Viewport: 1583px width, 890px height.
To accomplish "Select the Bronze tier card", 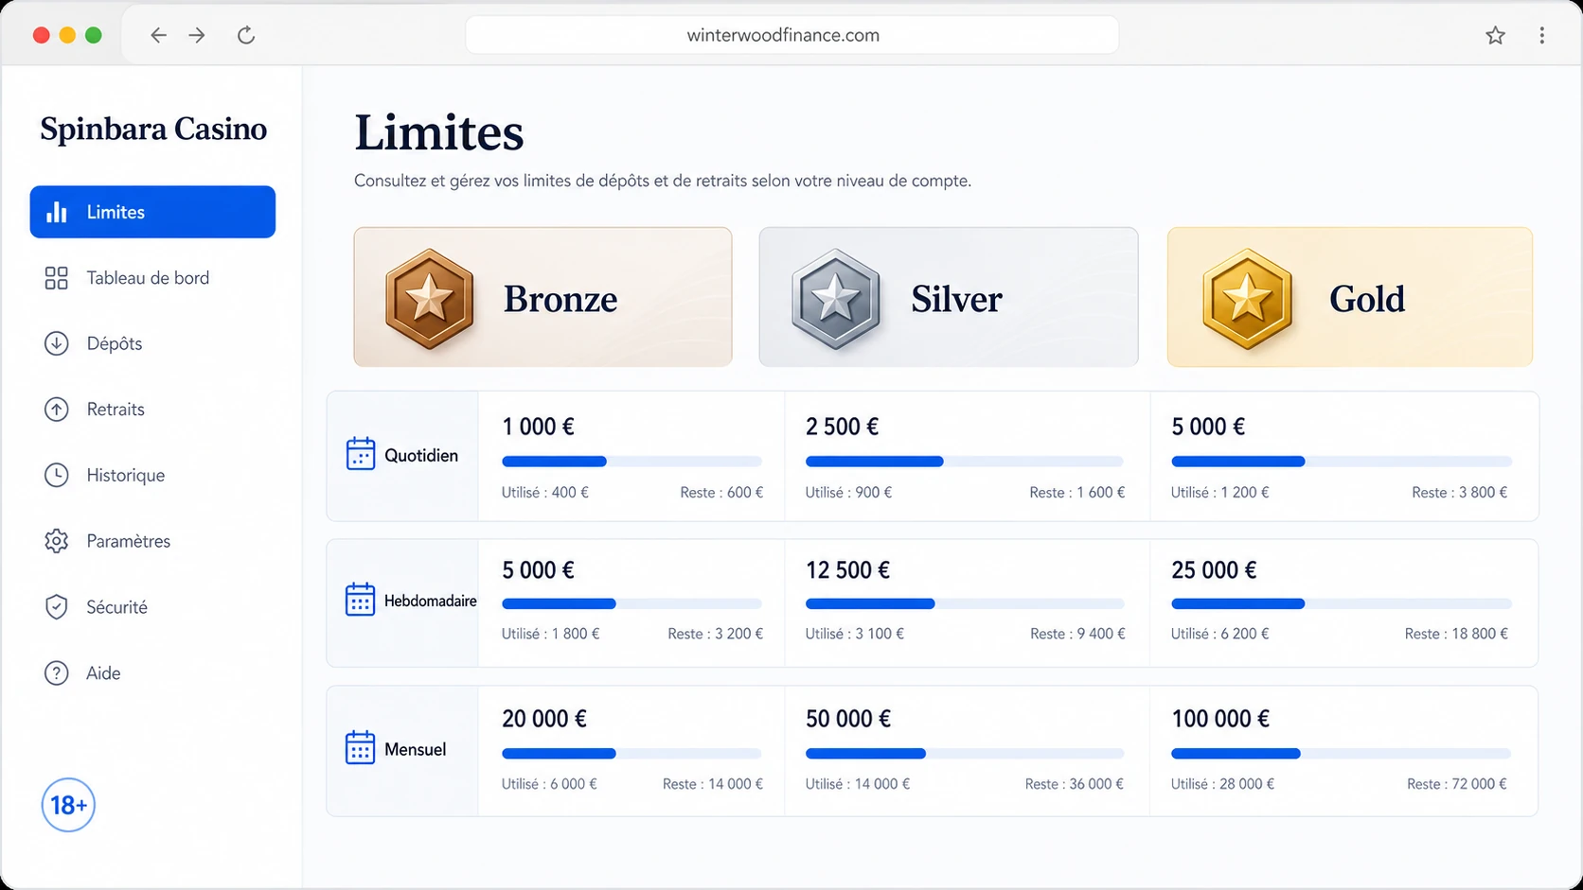I will click(542, 297).
